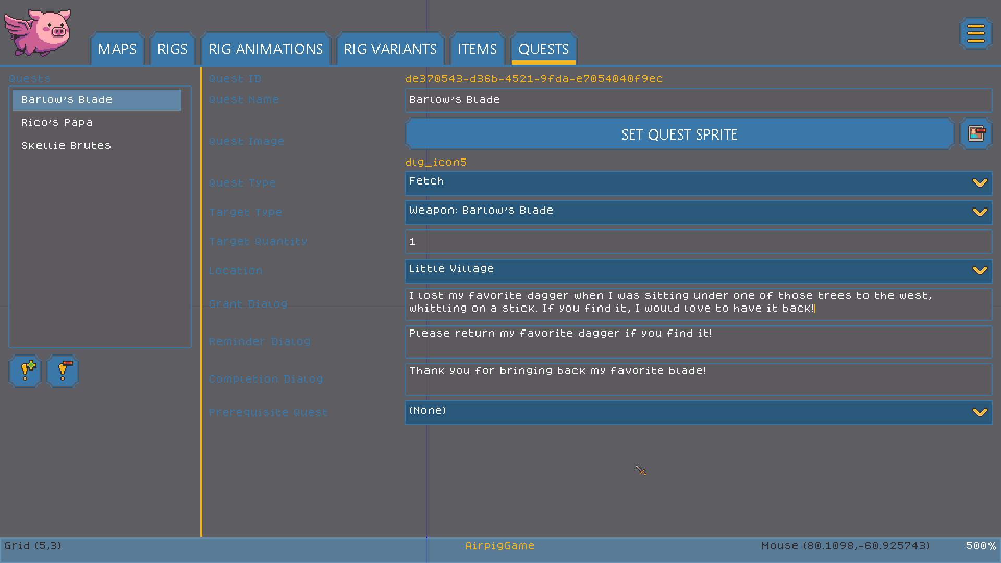Click the remove quest icon
1001x563 pixels.
(63, 371)
